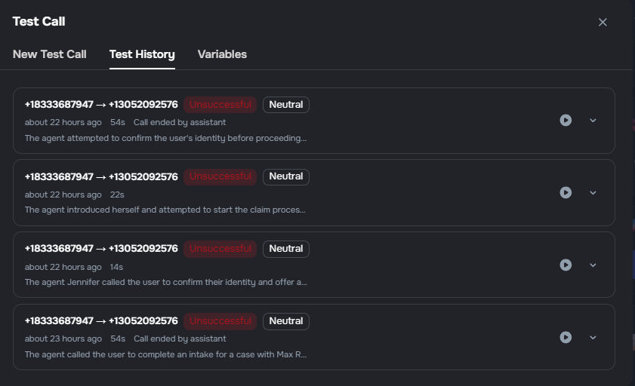Screen dimensions: 635x386
Task: Open the Variables tab
Action: pos(222,54)
